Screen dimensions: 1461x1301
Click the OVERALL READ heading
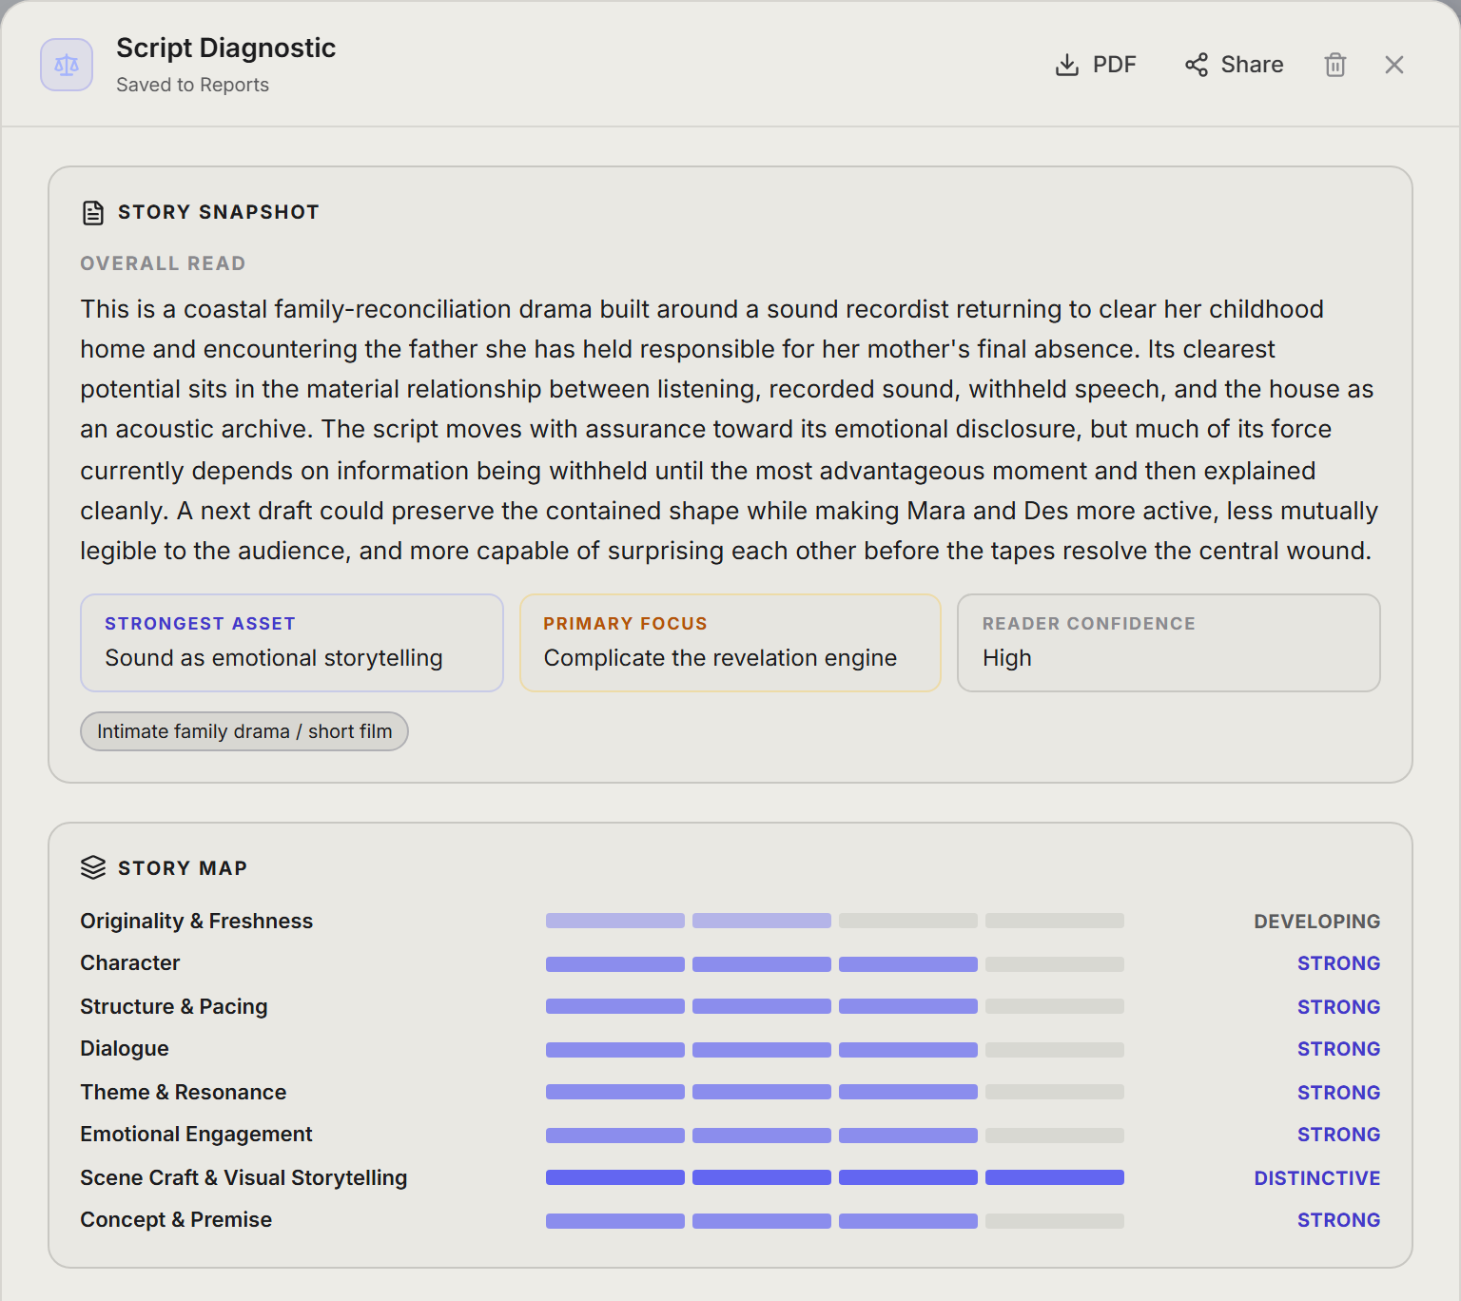pyautogui.click(x=163, y=263)
